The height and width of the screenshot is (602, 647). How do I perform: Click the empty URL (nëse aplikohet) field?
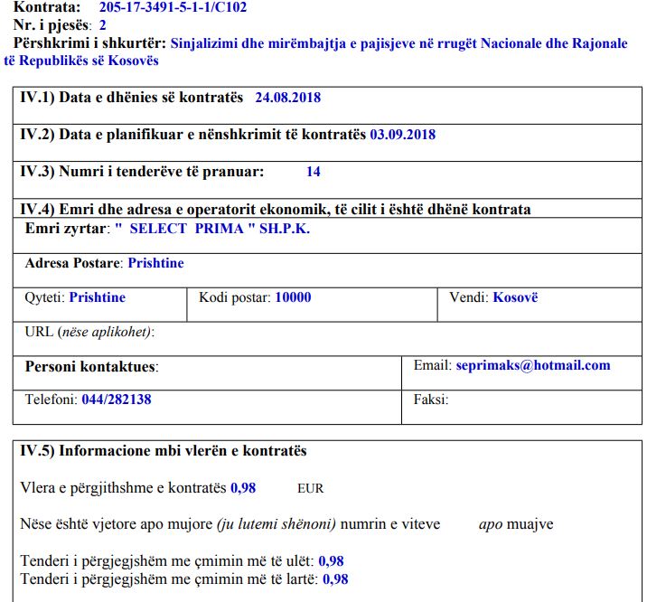[x=361, y=333]
